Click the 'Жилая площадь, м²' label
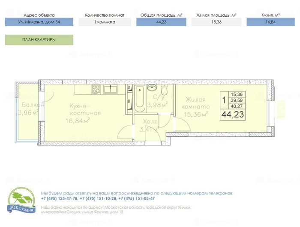 point(216,15)
